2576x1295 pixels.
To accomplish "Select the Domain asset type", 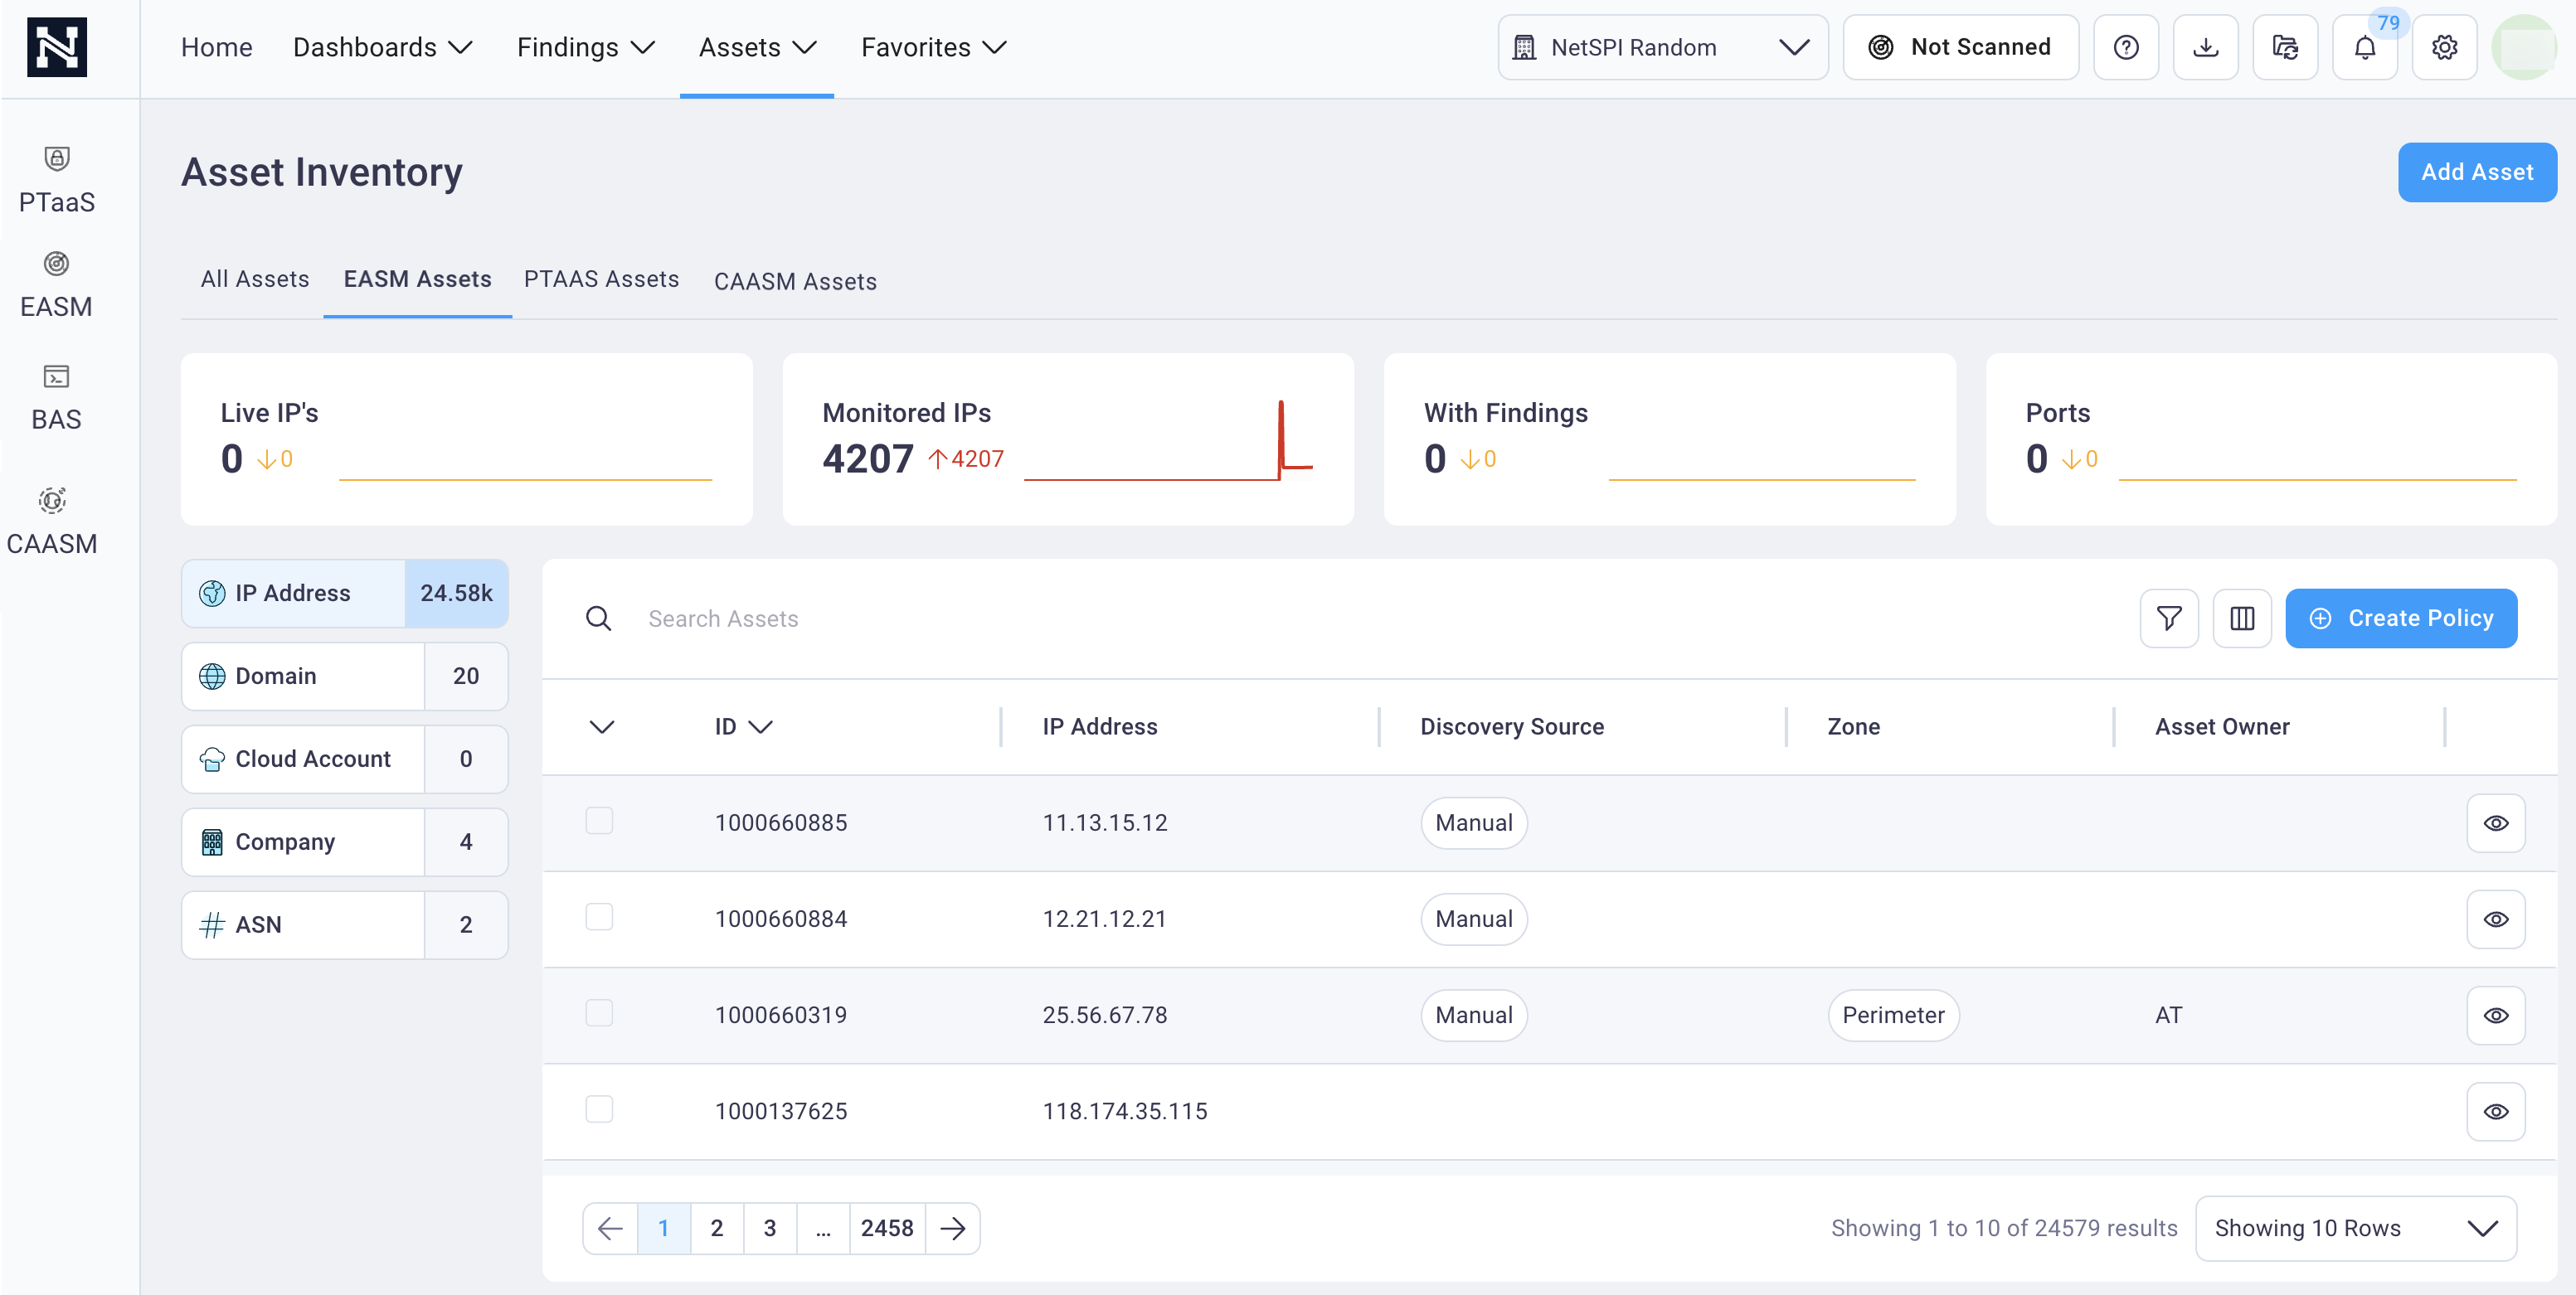I will click(x=345, y=676).
